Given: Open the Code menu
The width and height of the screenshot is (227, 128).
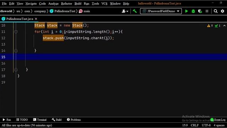Looking at the screenshot, I should click(x=42, y=4).
